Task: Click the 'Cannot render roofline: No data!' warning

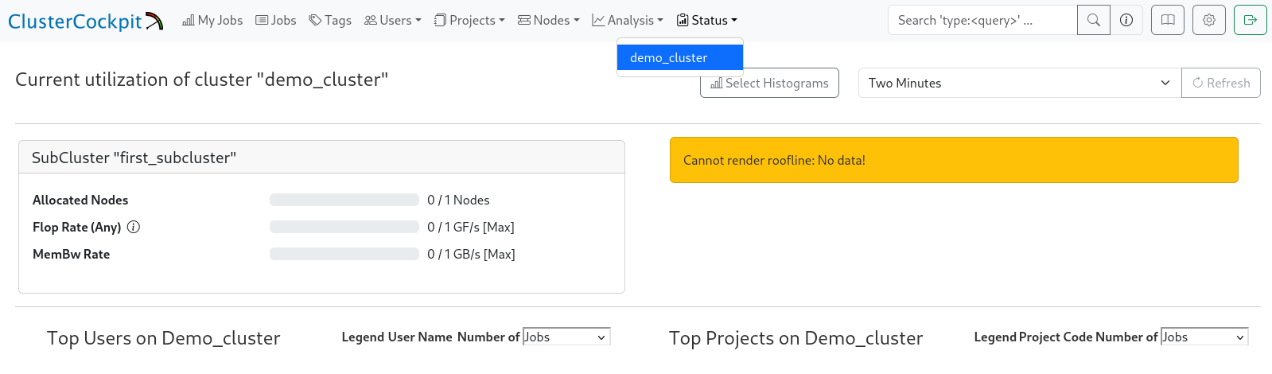Action: point(954,160)
